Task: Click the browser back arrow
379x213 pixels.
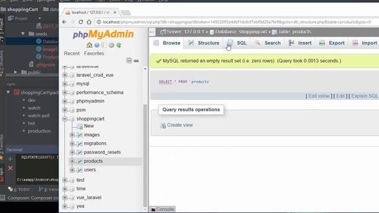Action: click(65, 22)
